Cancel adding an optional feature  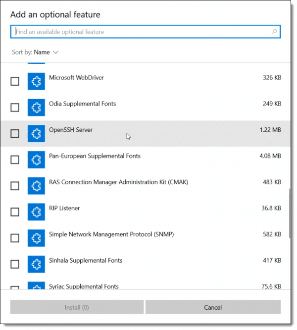click(213, 307)
